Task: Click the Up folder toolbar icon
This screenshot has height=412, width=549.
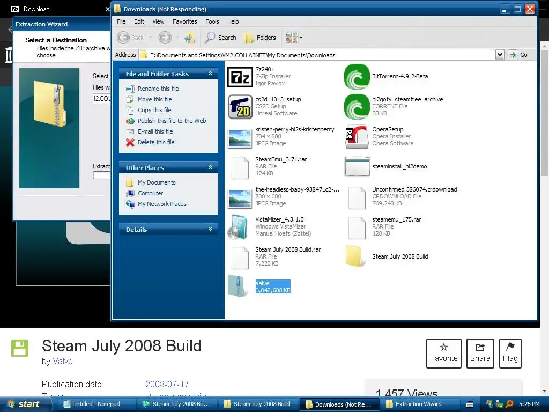Action: 190,38
